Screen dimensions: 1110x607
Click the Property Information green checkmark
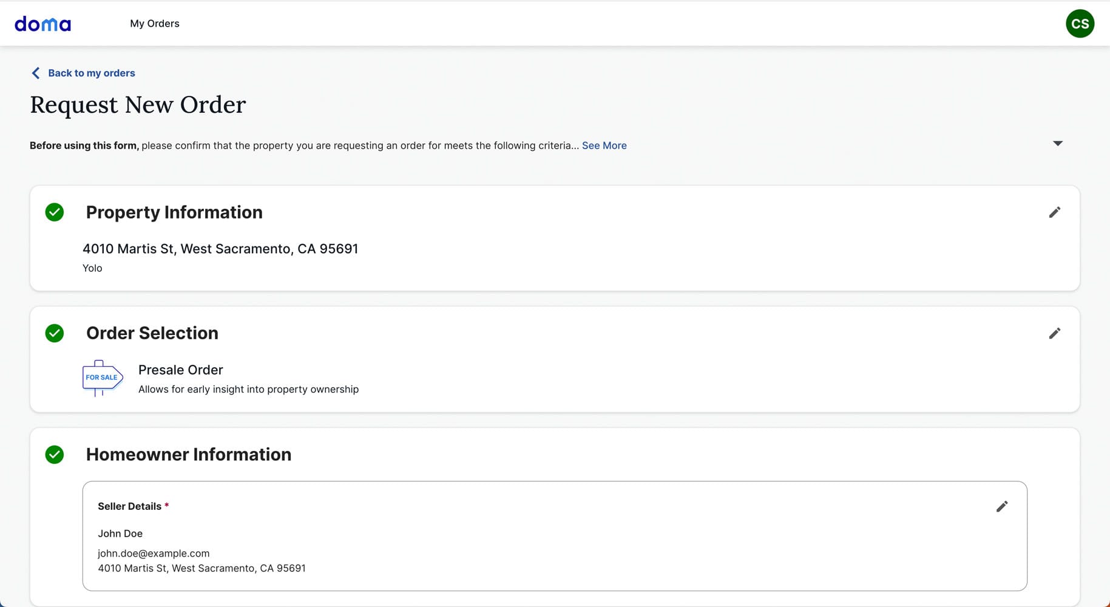point(55,212)
